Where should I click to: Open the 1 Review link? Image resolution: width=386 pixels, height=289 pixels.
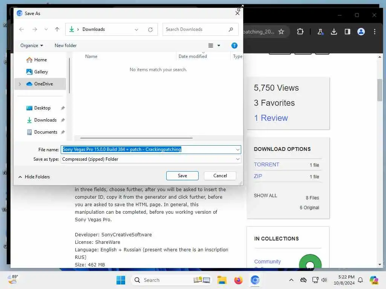click(271, 118)
